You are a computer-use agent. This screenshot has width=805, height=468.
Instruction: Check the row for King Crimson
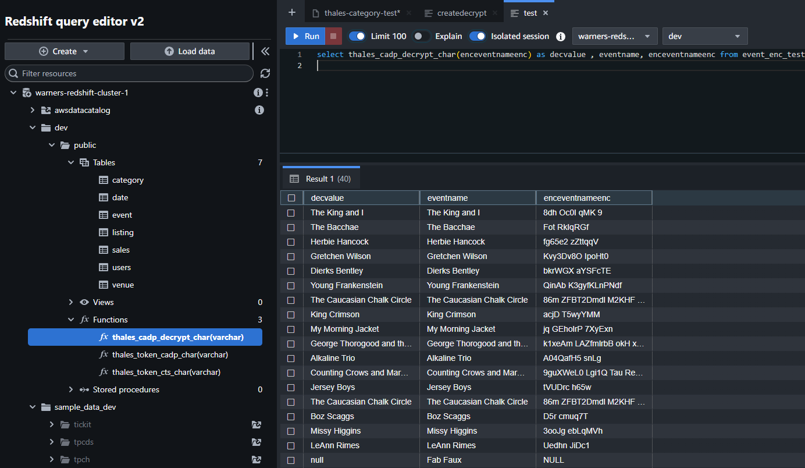tap(291, 315)
